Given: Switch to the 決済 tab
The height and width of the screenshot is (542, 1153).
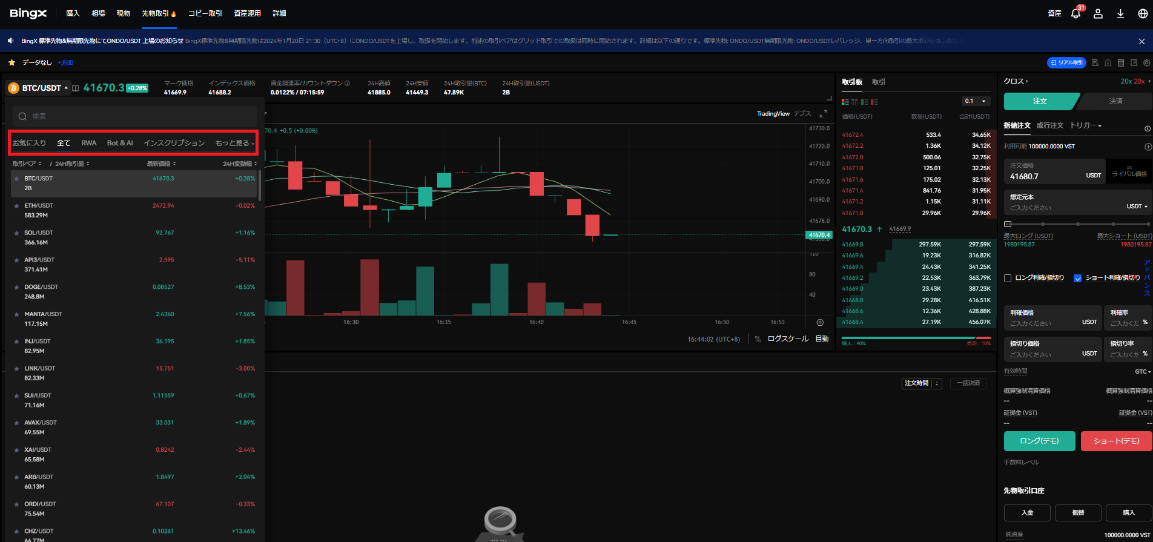Looking at the screenshot, I should pos(1115,101).
